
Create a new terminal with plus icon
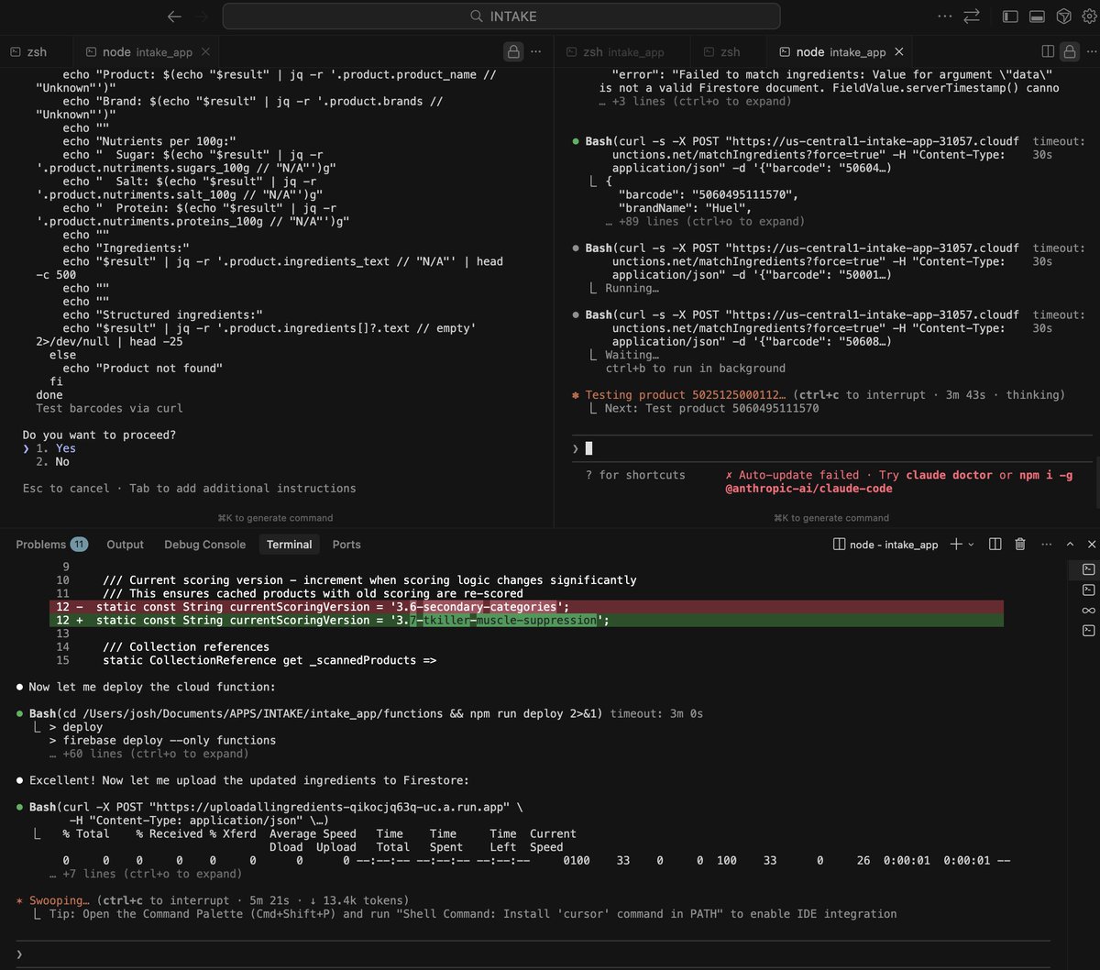(956, 544)
